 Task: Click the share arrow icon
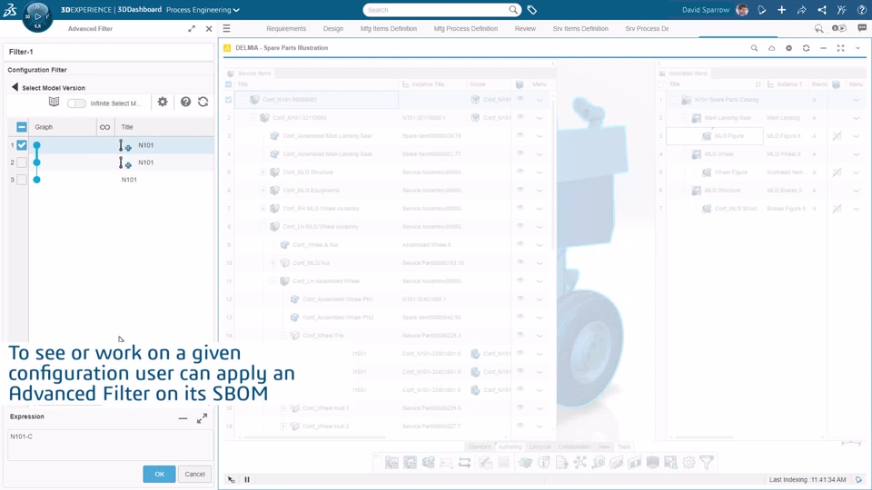click(x=801, y=9)
